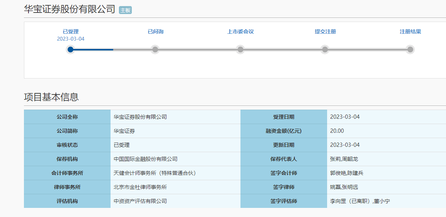The width and height of the screenshot is (446, 217).
Task: Open the 已问询 stage label
Action: point(155,31)
